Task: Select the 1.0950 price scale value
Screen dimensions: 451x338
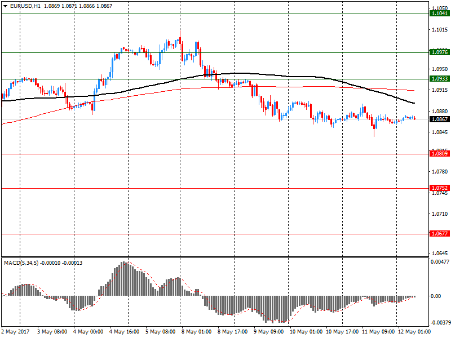Action: pyautogui.click(x=440, y=69)
